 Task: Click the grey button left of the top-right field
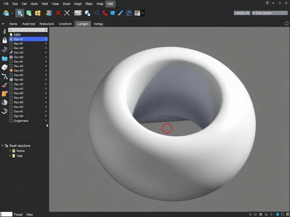pyautogui.click(x=242, y=13)
